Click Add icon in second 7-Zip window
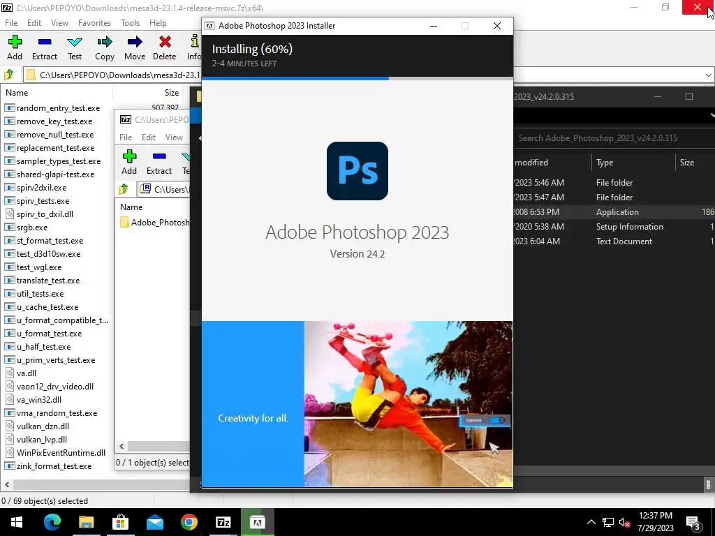The image size is (715, 536). (x=129, y=156)
